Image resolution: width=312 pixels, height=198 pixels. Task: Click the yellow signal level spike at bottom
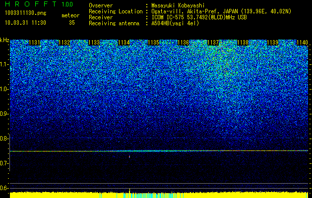tap(129, 190)
